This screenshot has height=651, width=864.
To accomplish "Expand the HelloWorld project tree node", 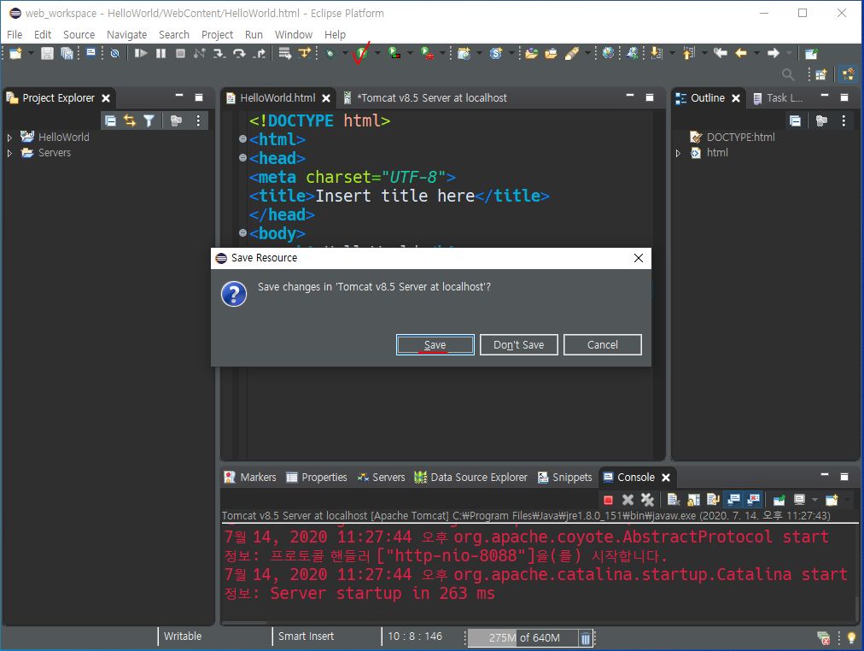I will tap(9, 138).
